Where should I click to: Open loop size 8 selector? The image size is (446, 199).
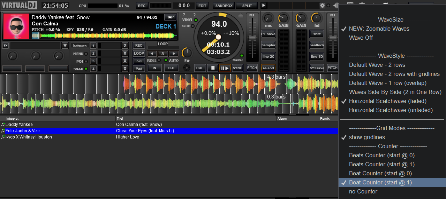[163, 54]
